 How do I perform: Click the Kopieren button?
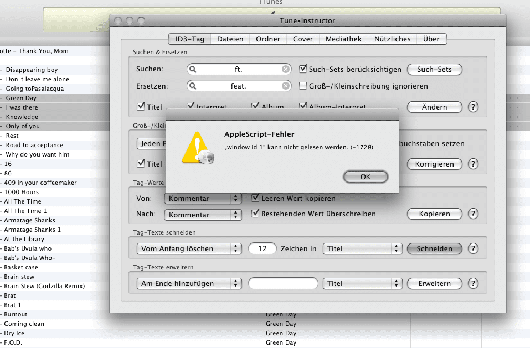434,214
